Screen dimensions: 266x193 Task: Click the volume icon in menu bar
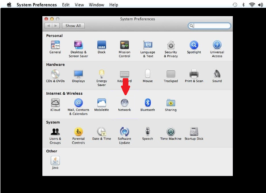coord(260,5)
